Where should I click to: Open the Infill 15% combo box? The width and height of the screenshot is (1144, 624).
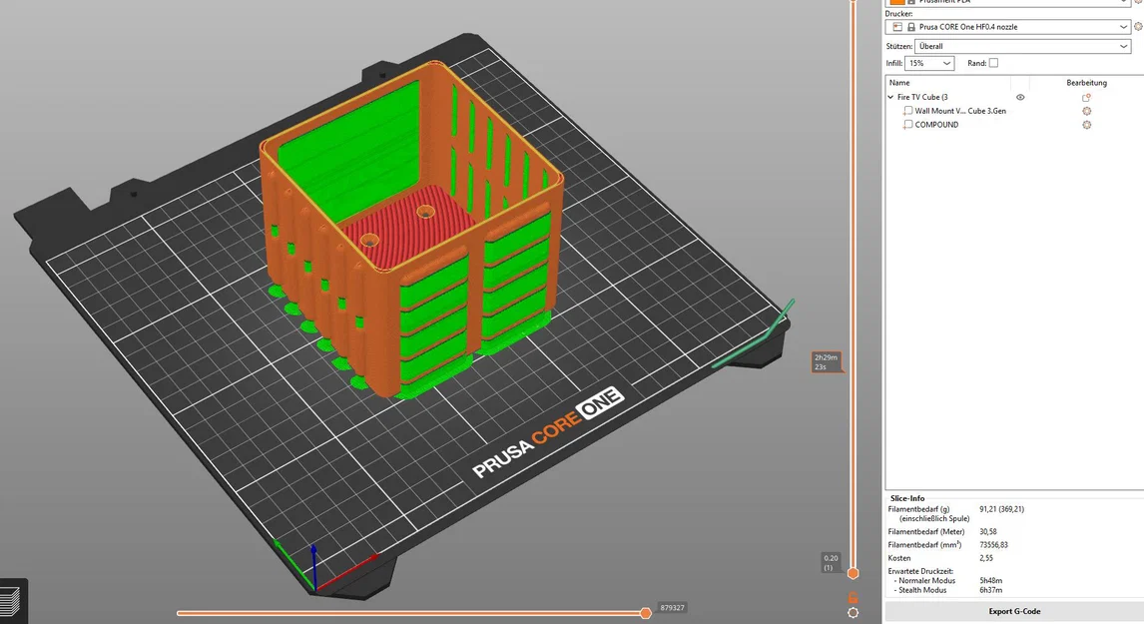928,64
